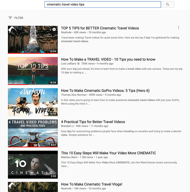The width and height of the screenshot is (190, 192).
Task: Open thumbnail of TOP 5 TIPS waterfall video
Action: (33, 40)
